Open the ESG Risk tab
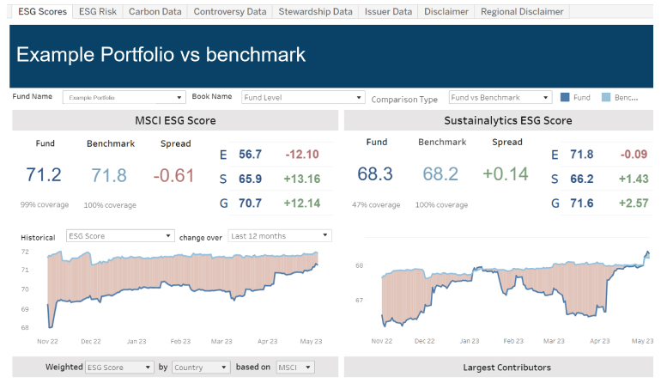 97,12
